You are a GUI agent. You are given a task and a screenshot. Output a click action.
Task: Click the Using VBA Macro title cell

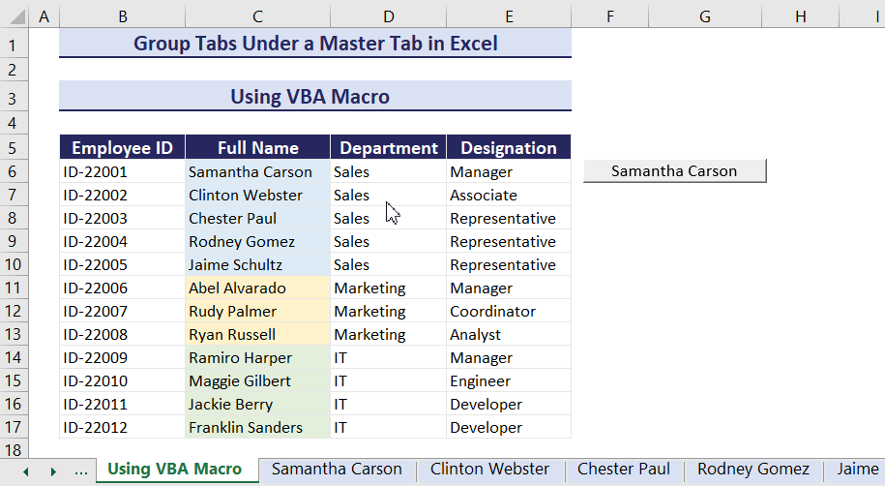click(x=314, y=97)
